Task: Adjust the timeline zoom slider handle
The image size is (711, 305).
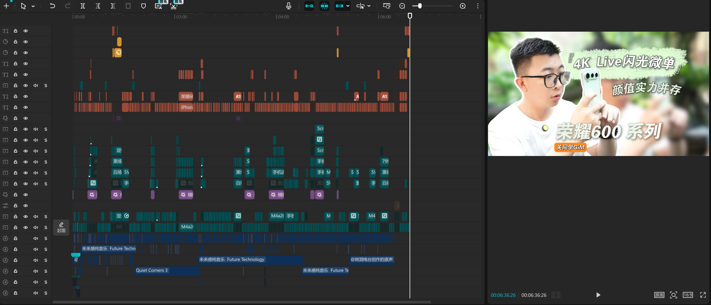Action: tap(420, 6)
